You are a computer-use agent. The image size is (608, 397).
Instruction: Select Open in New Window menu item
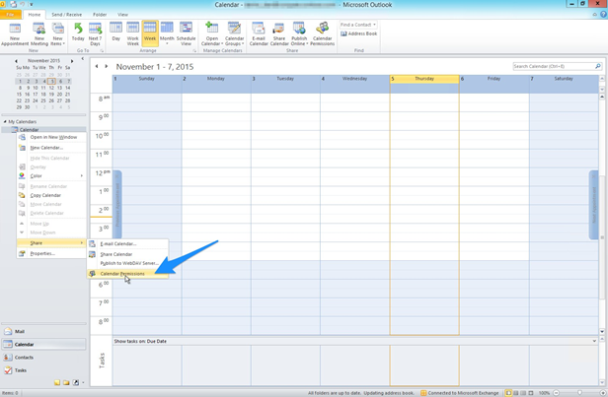[x=53, y=137]
